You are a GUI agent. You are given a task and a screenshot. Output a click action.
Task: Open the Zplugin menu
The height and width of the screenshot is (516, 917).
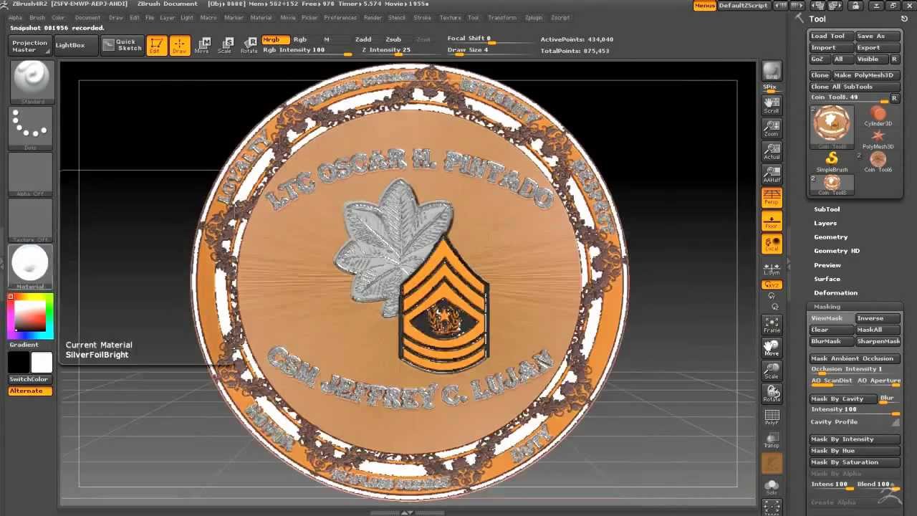pyautogui.click(x=533, y=17)
